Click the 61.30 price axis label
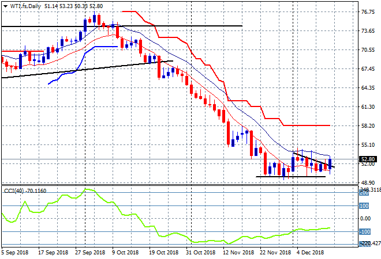The height and width of the screenshot is (259, 381). (x=368, y=106)
